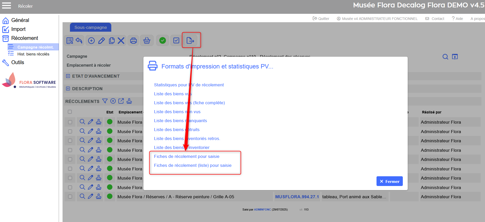Viewport: 485px width, 222px height.
Task: Select Hist. biens récolés in sidebar
Action: click(x=33, y=54)
